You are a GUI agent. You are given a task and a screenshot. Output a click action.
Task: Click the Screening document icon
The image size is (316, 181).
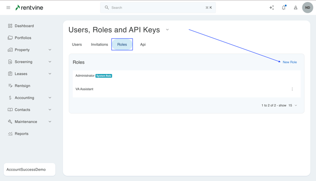(x=10, y=62)
